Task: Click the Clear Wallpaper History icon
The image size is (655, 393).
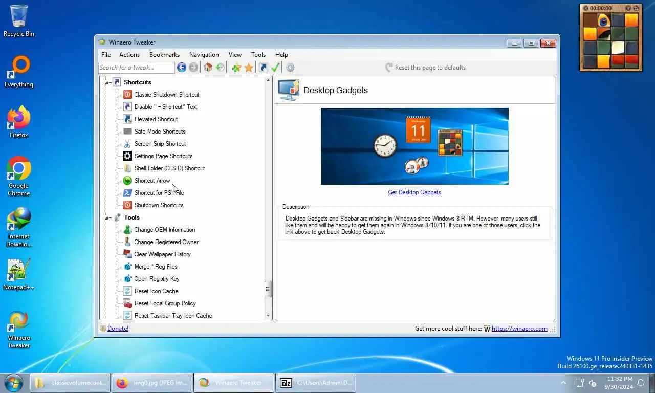Action: (x=127, y=254)
